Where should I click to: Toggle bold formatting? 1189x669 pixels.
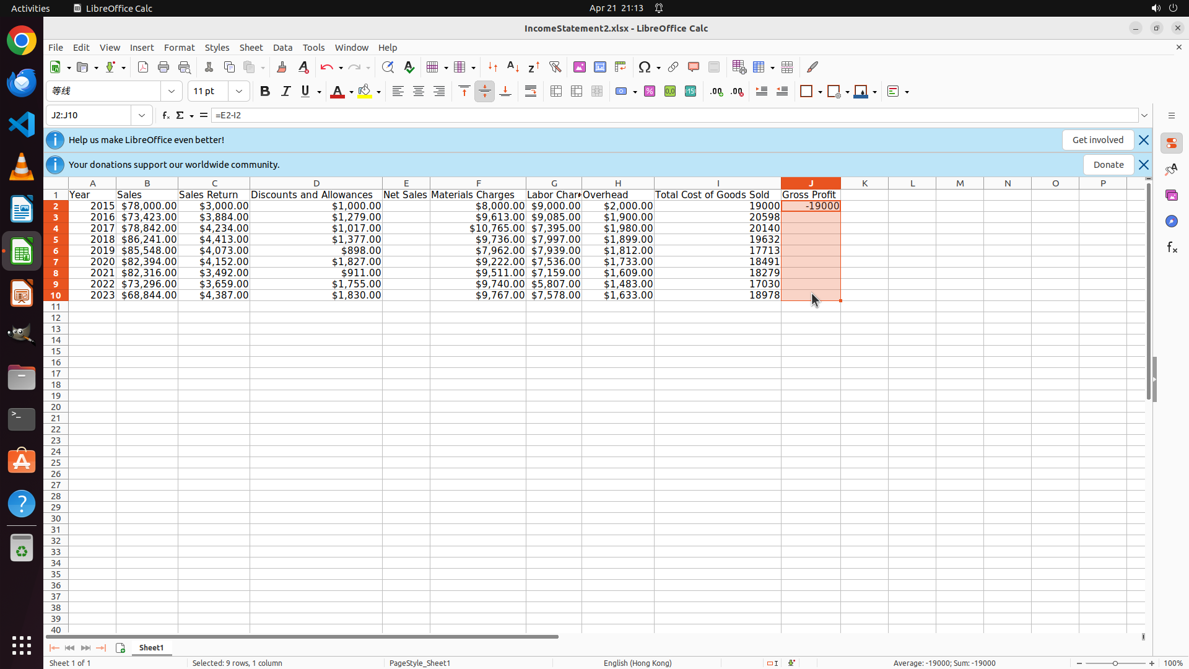[x=265, y=92]
